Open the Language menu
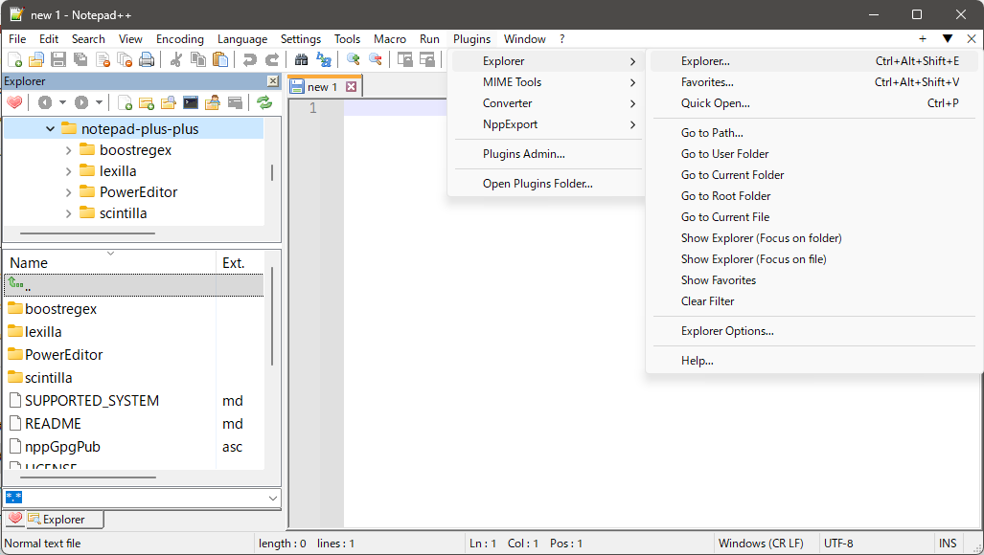Image resolution: width=984 pixels, height=555 pixels. click(x=242, y=39)
